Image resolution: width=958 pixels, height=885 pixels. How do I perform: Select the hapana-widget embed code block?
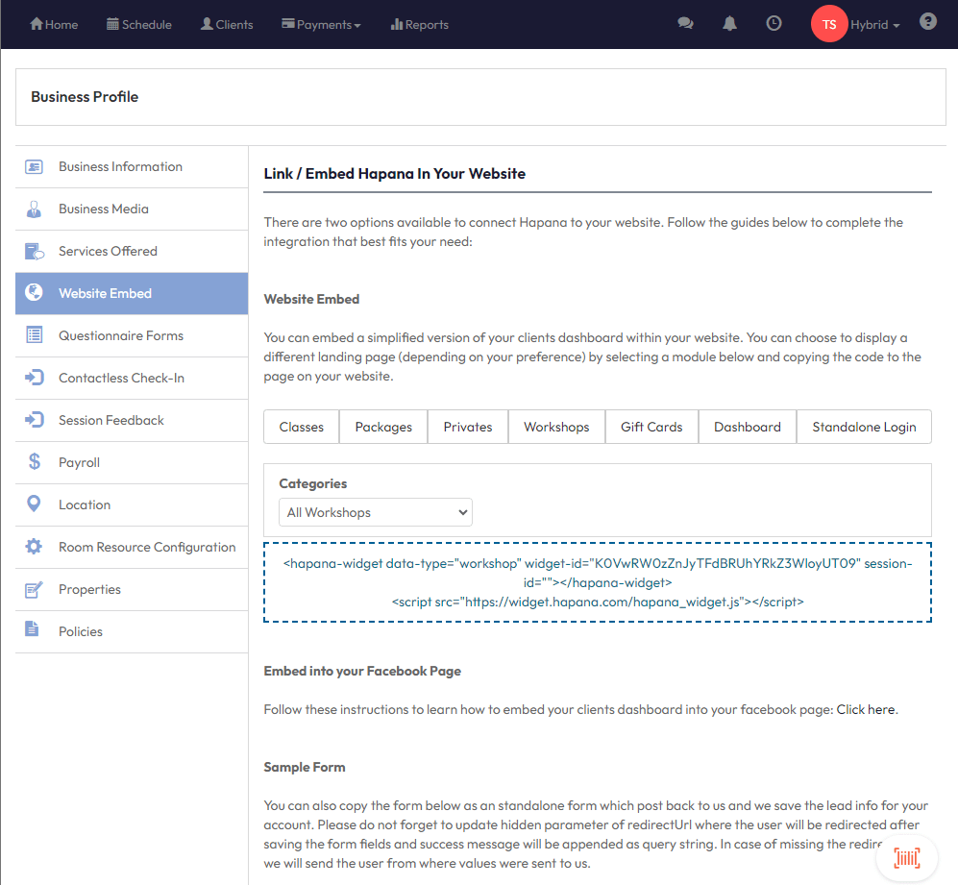(597, 581)
